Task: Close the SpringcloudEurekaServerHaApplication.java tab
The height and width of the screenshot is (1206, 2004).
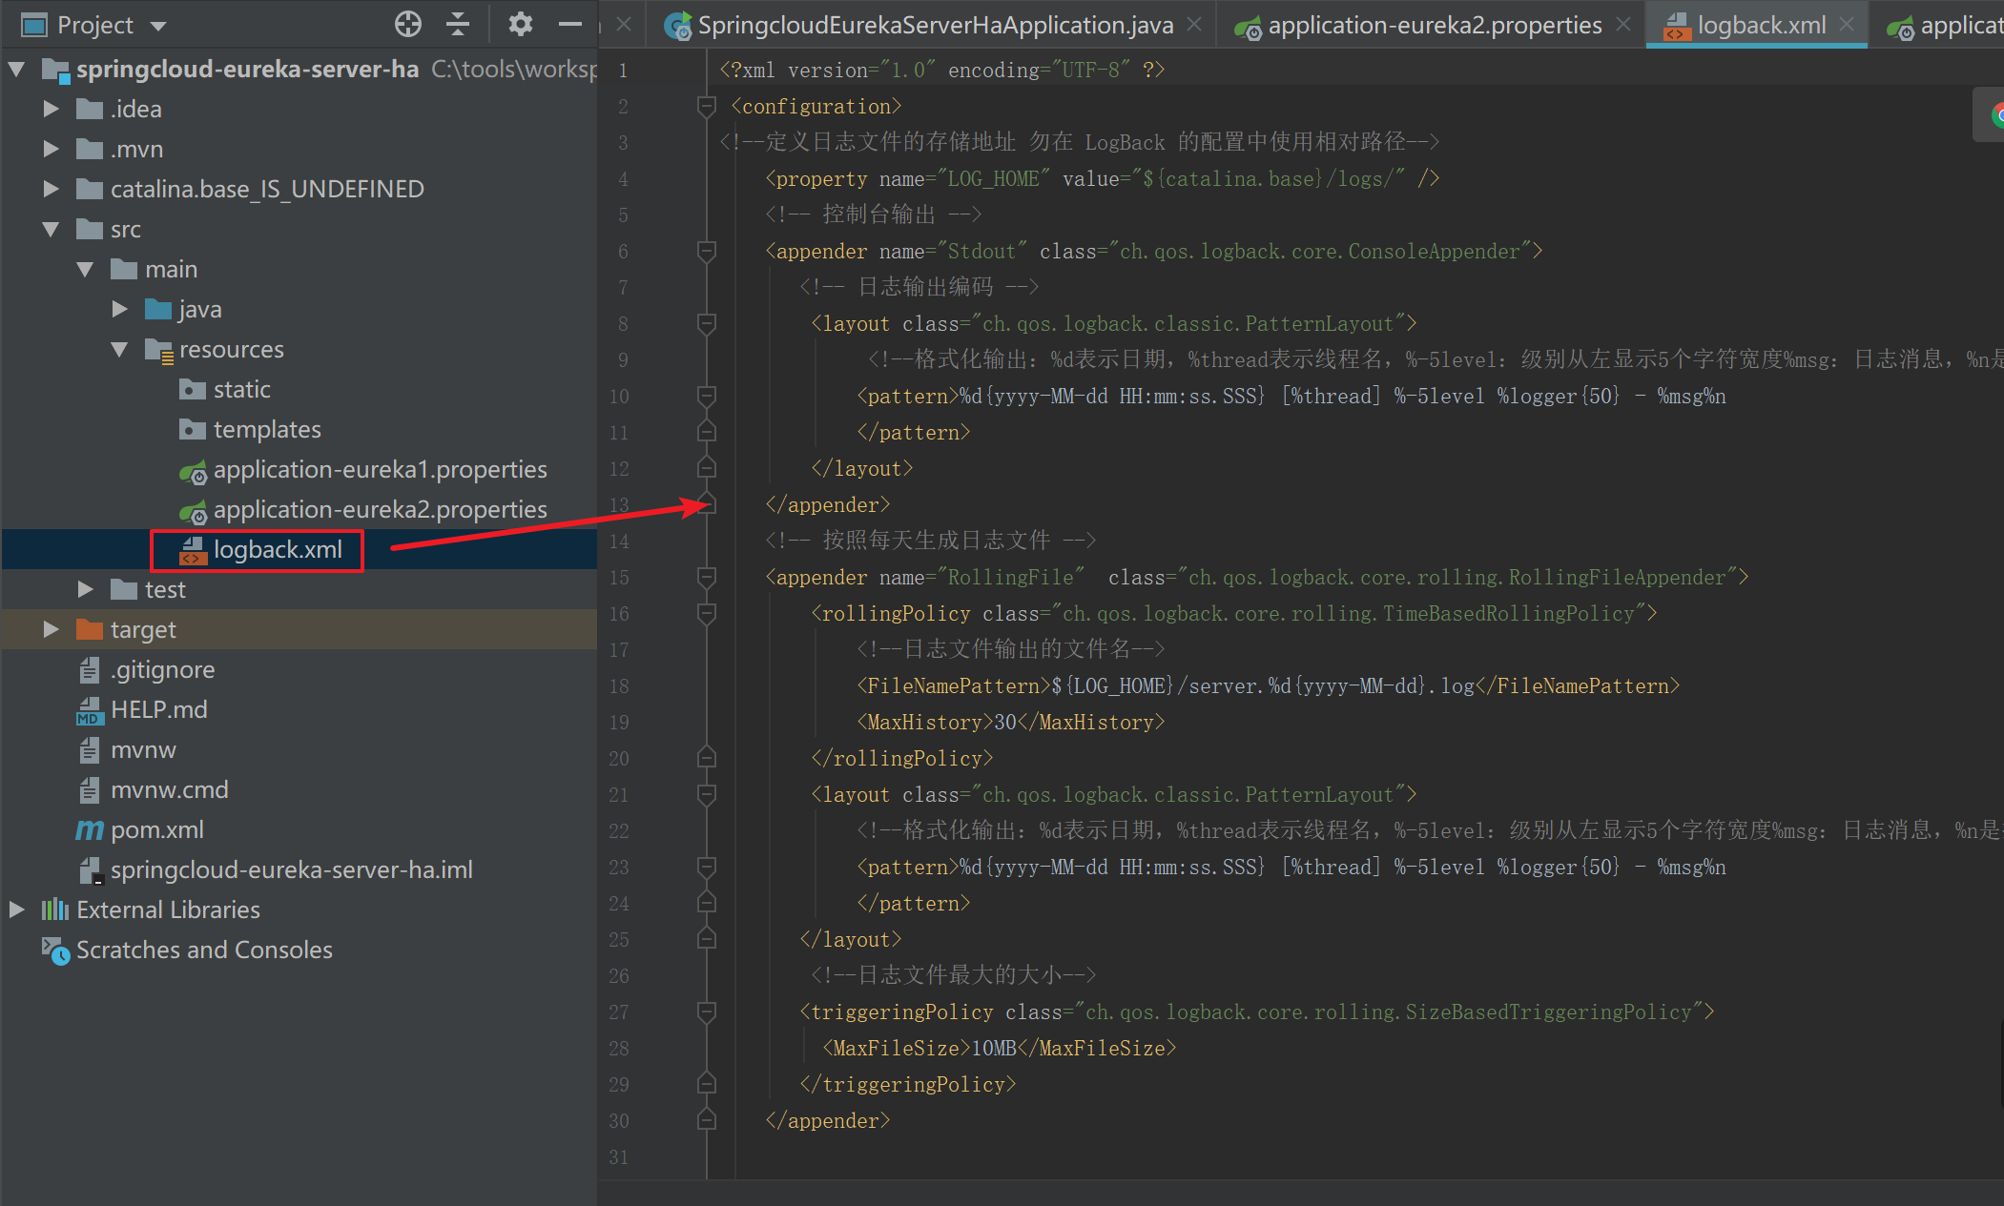Action: (x=1194, y=25)
